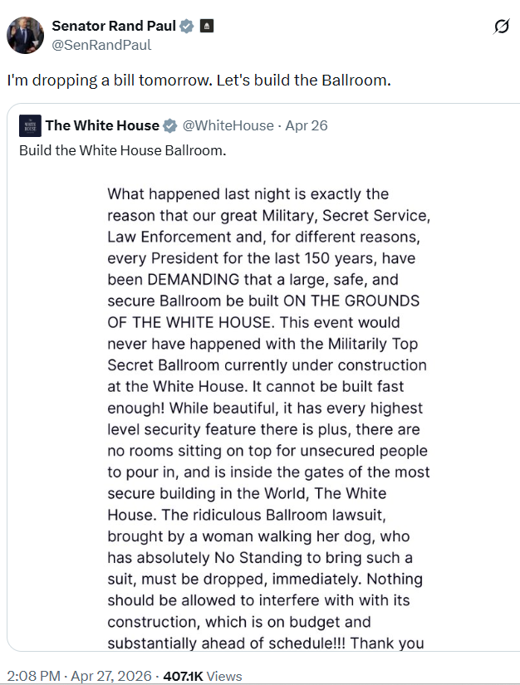Click the "substantially ahead of schedule" closing line

click(x=266, y=643)
